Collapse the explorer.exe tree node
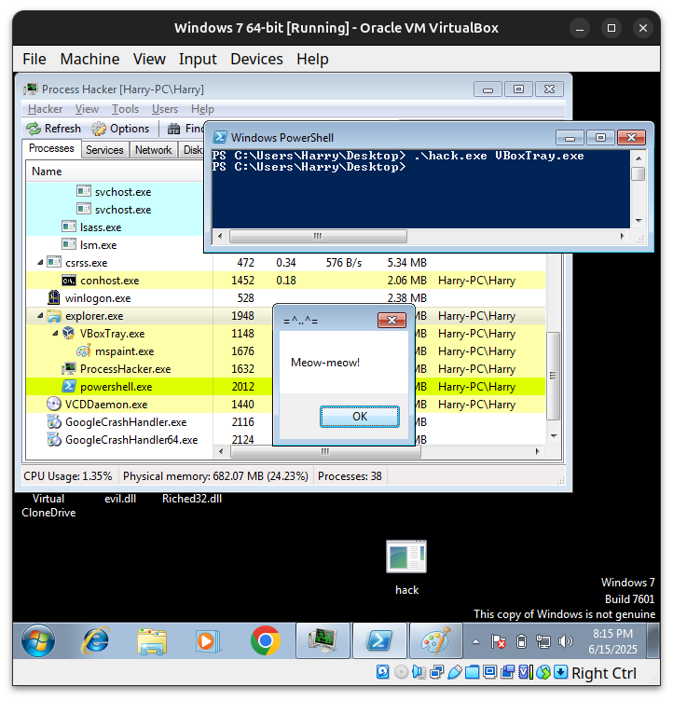Screen dimensions: 673x701 coord(40,316)
